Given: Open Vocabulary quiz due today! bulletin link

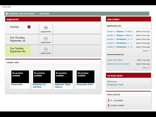Looking at the screenshot, I should (x=118, y=64).
